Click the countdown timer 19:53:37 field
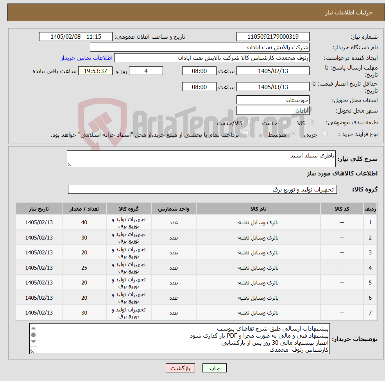 (x=95, y=71)
